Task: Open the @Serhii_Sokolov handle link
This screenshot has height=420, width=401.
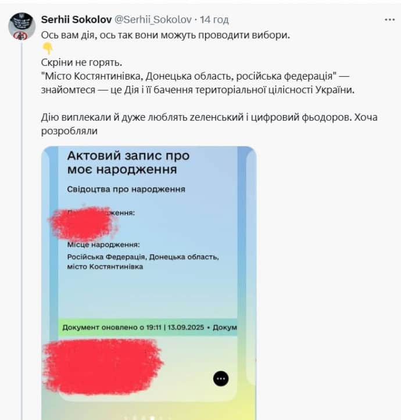Action: pyautogui.click(x=153, y=20)
